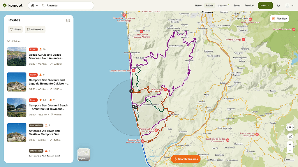
Task: Click the Lago Village highlight marker
Action: (x=165, y=90)
